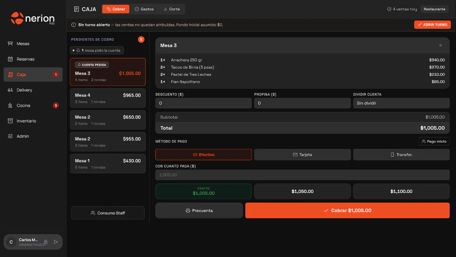The height and width of the screenshot is (257, 456).
Task: Open the Mesas section icon
Action: coord(10,43)
